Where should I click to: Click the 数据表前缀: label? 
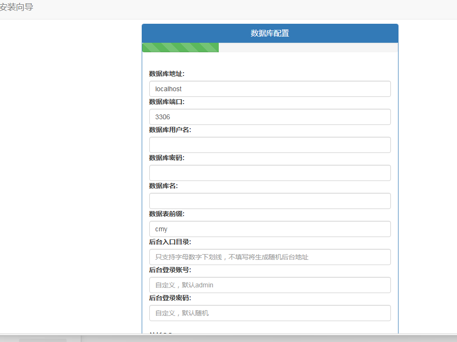[167, 214]
